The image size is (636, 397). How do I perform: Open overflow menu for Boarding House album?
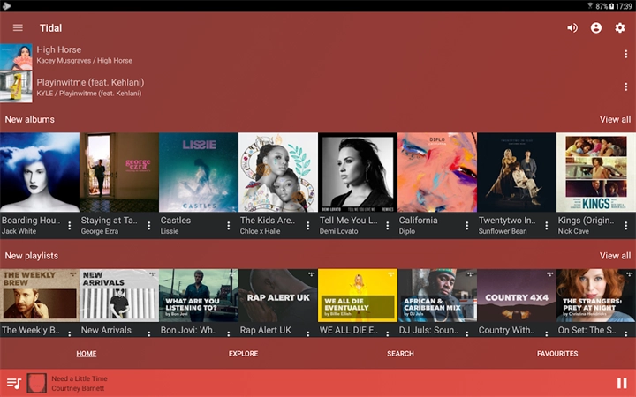coord(70,226)
